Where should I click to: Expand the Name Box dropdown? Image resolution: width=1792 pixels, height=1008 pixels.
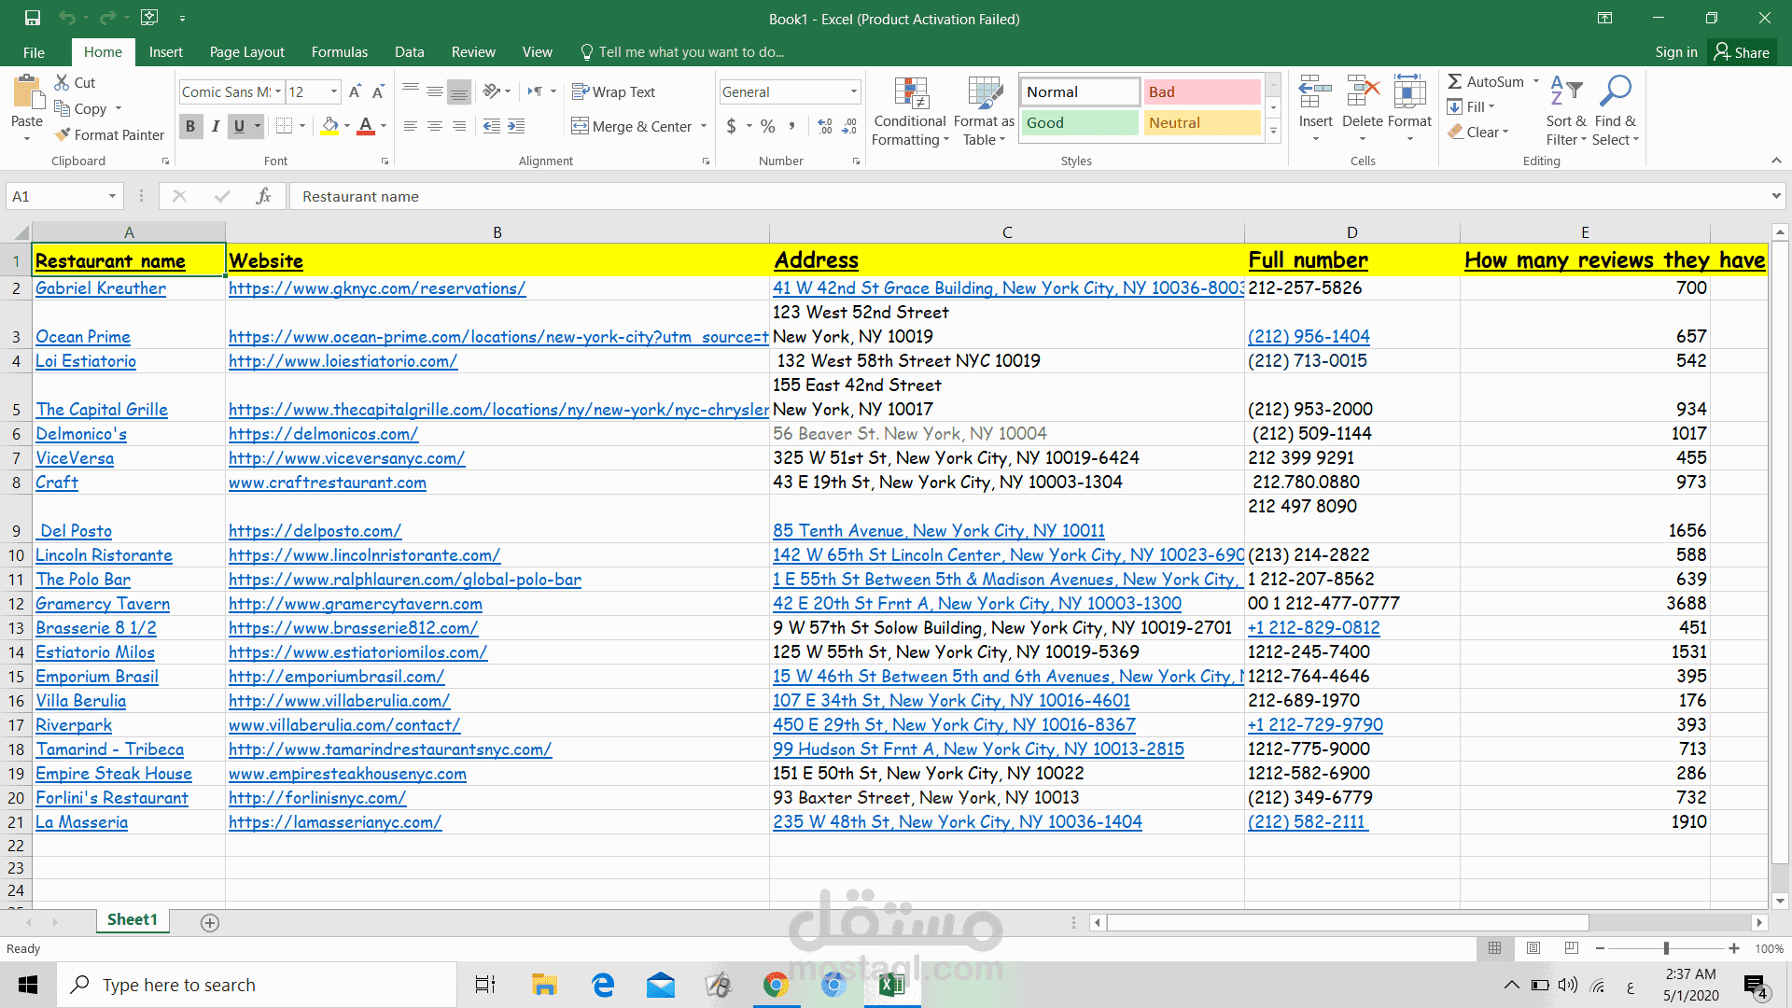[x=112, y=196]
